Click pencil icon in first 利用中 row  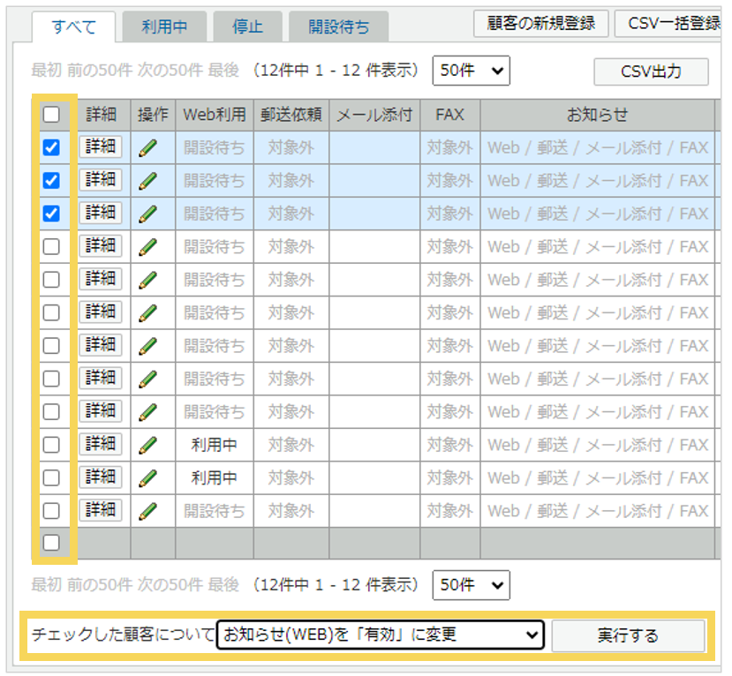[148, 445]
